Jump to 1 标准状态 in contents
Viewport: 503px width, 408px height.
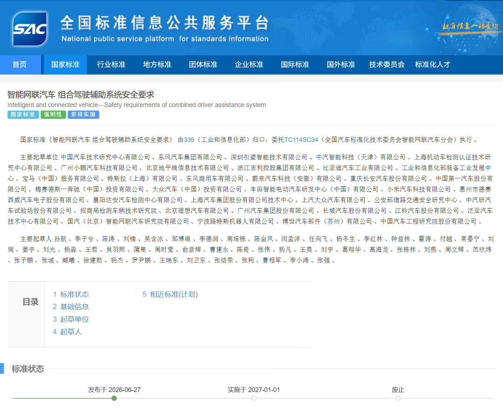point(71,294)
